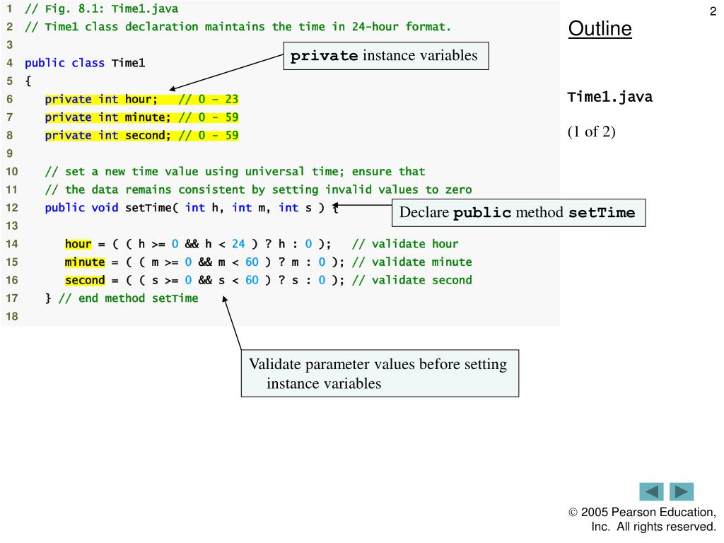This screenshot has height=543, width=724.
Task: Go to the previous slide arrow
Action: 651,491
